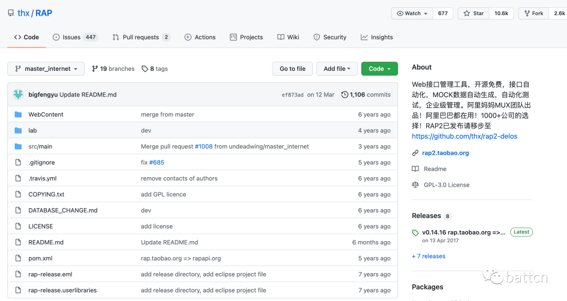Star the RAP repository
Viewport: 567px width, 301px height.
pos(473,13)
